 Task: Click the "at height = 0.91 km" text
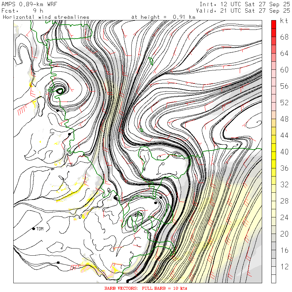click(x=163, y=17)
